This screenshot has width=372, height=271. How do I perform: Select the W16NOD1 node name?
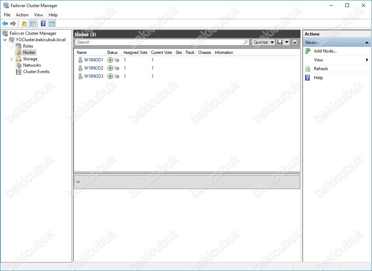(94, 60)
